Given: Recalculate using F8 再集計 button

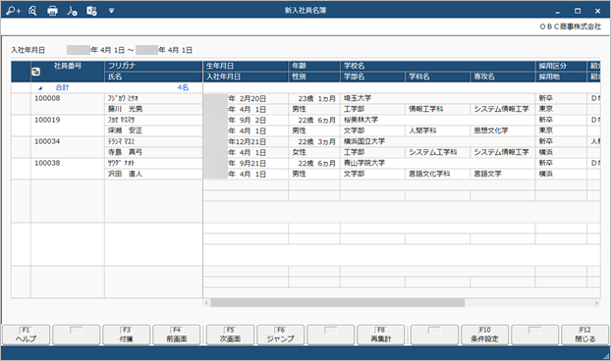Looking at the screenshot, I should (381, 335).
